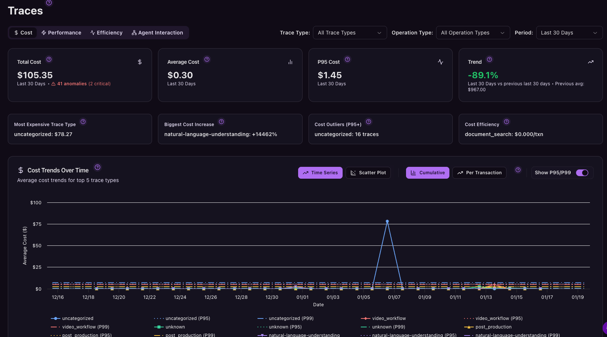This screenshot has height=337, width=607.
Task: Switch chart to Per Transaction mode
Action: pyautogui.click(x=479, y=173)
